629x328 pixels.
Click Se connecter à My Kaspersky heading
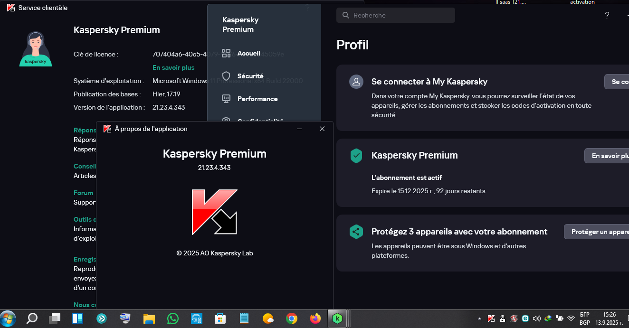coord(429,82)
